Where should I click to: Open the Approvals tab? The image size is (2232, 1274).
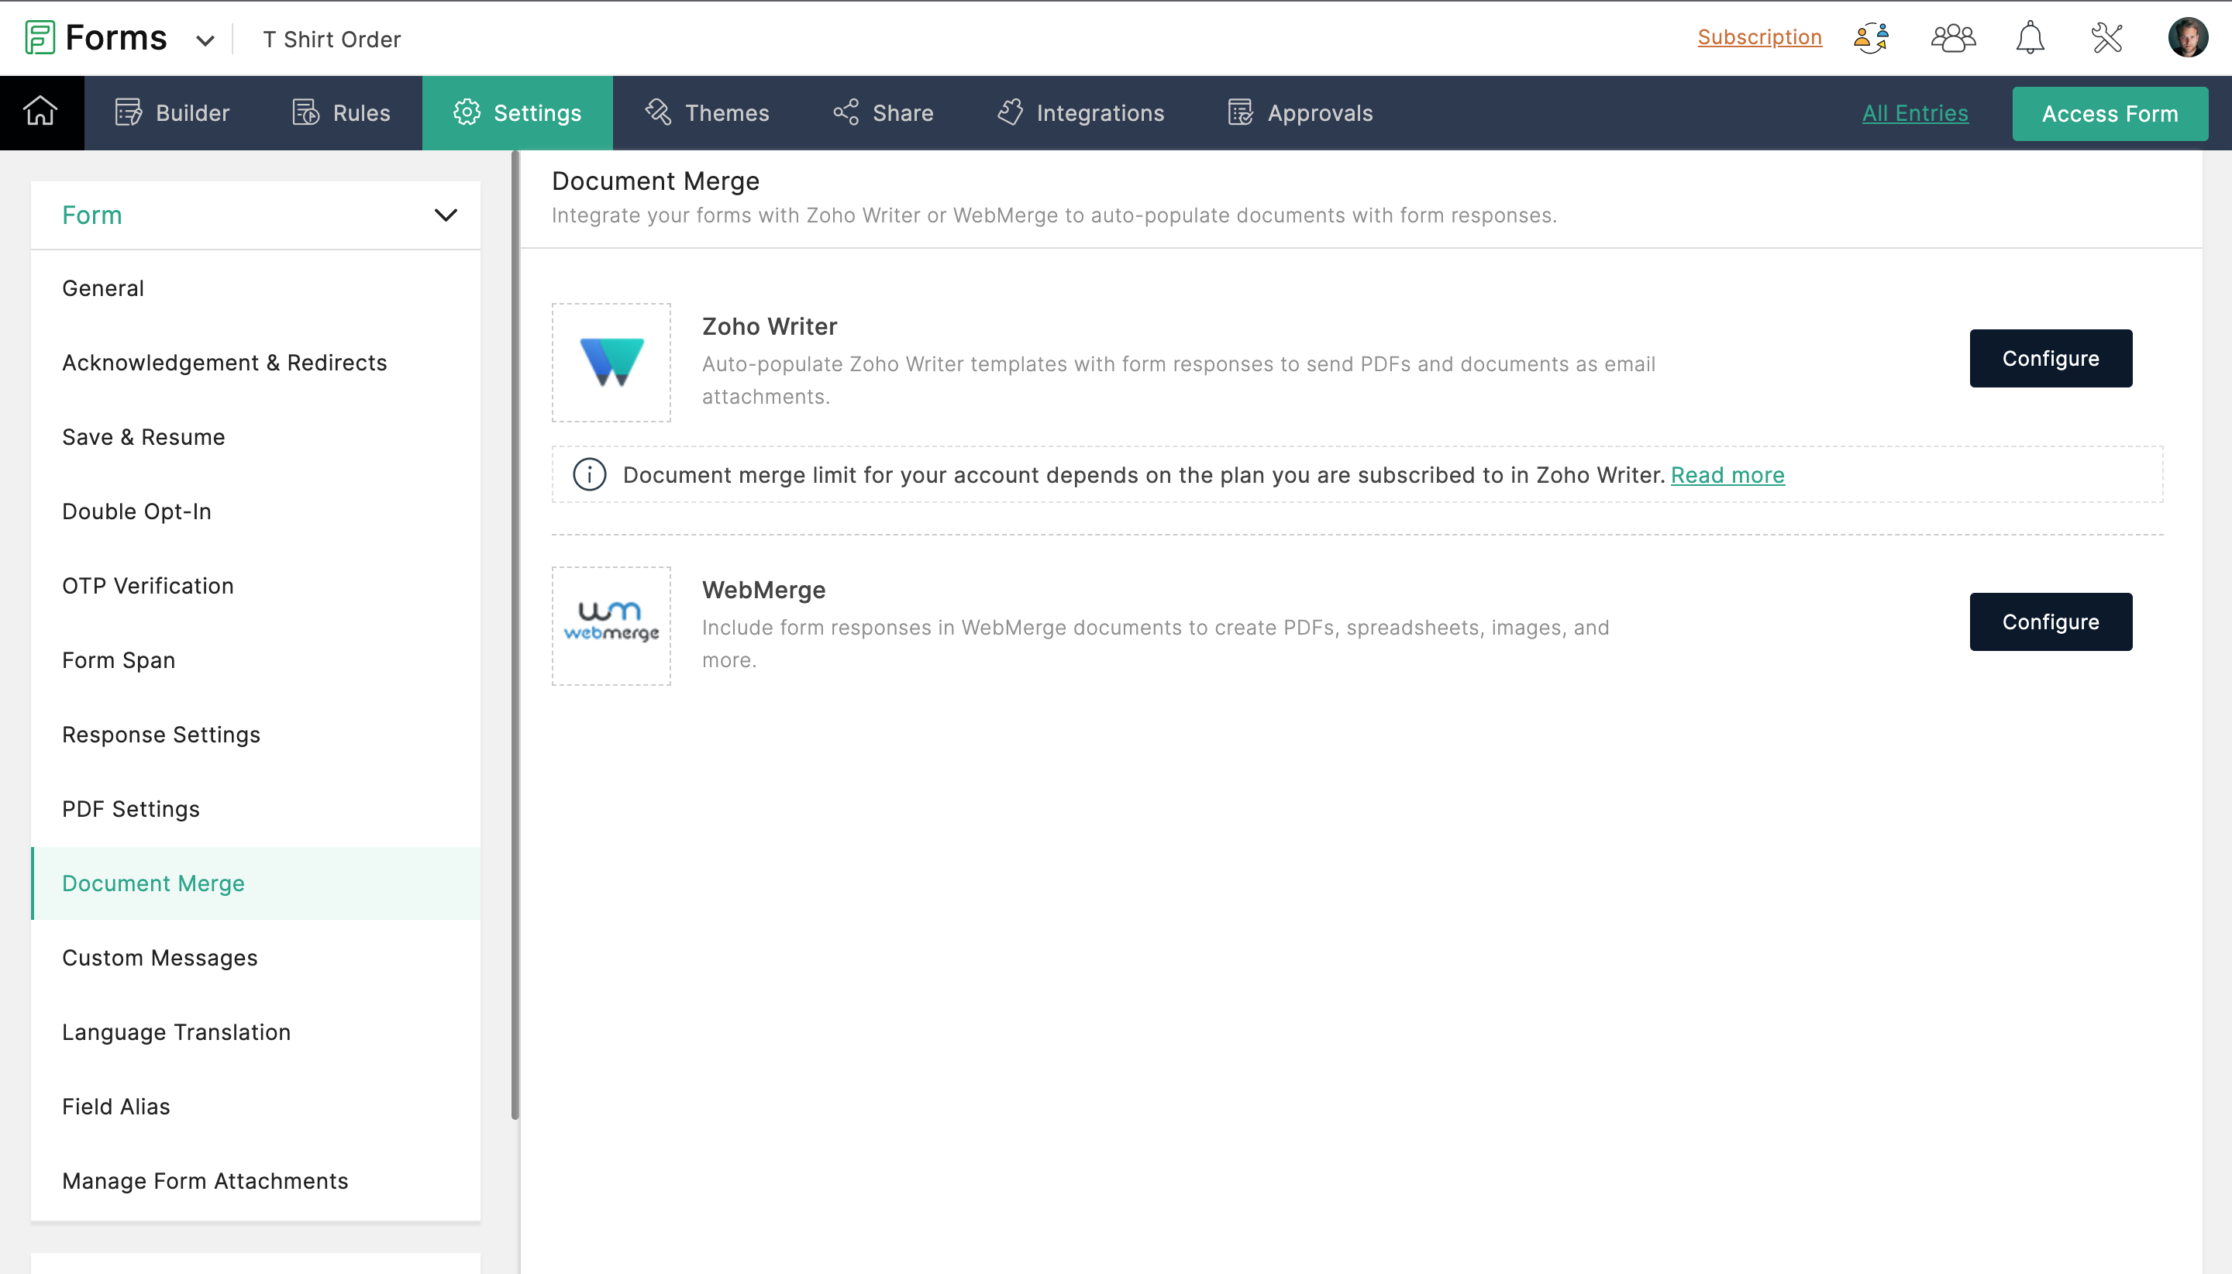pyautogui.click(x=1300, y=112)
